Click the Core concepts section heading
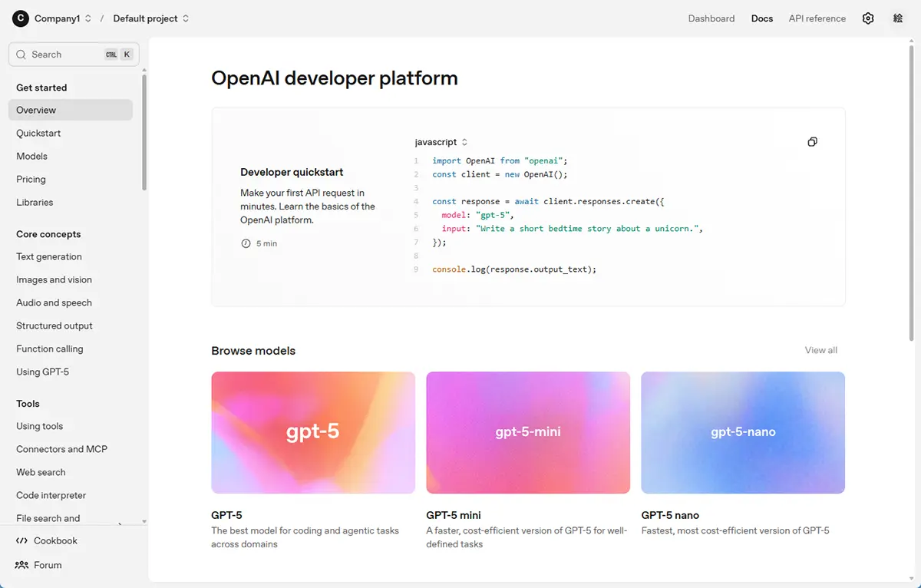Screen dimensions: 921x588 (x=48, y=234)
